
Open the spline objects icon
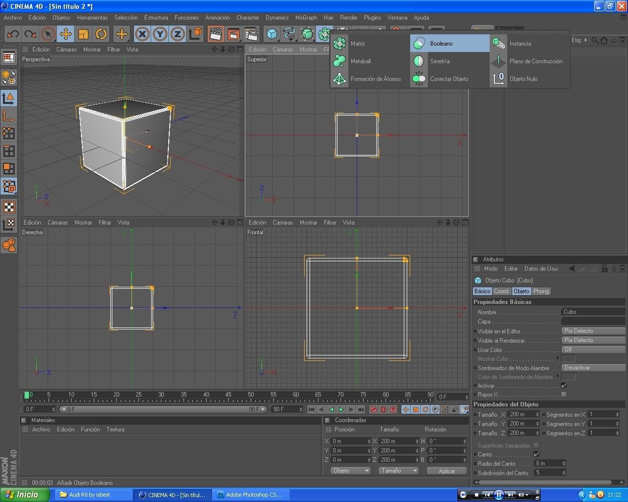(289, 34)
